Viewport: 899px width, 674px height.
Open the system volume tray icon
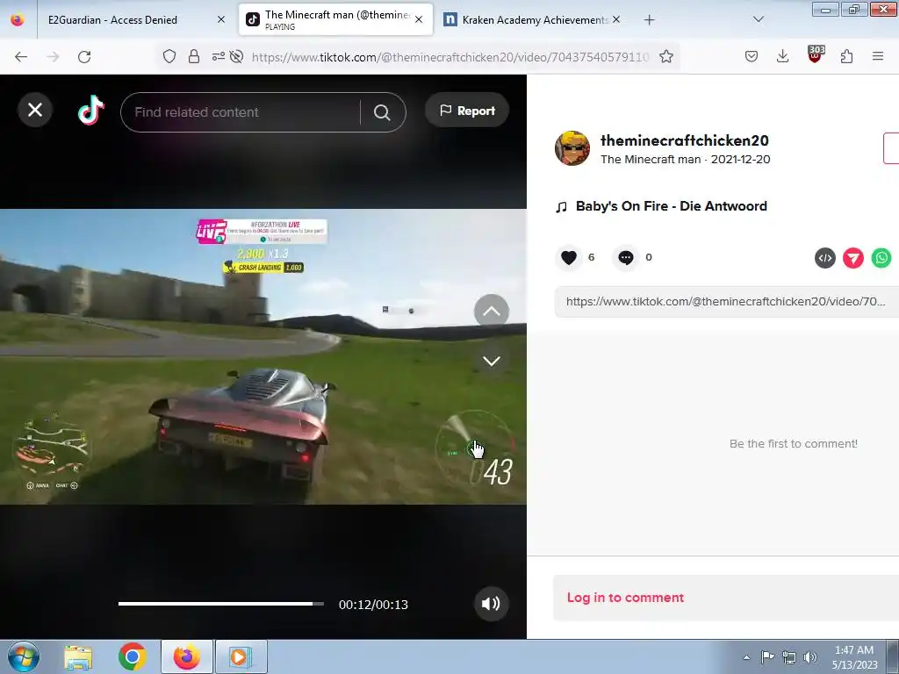click(x=809, y=657)
